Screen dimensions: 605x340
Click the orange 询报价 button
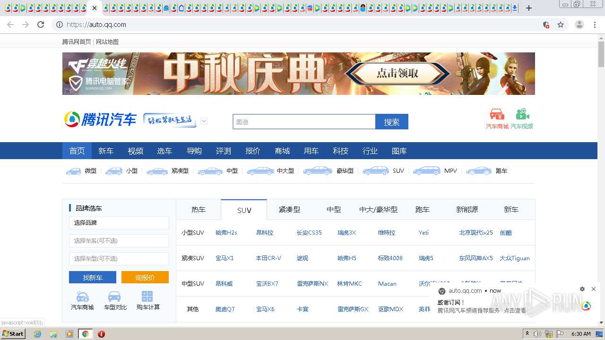tap(145, 277)
